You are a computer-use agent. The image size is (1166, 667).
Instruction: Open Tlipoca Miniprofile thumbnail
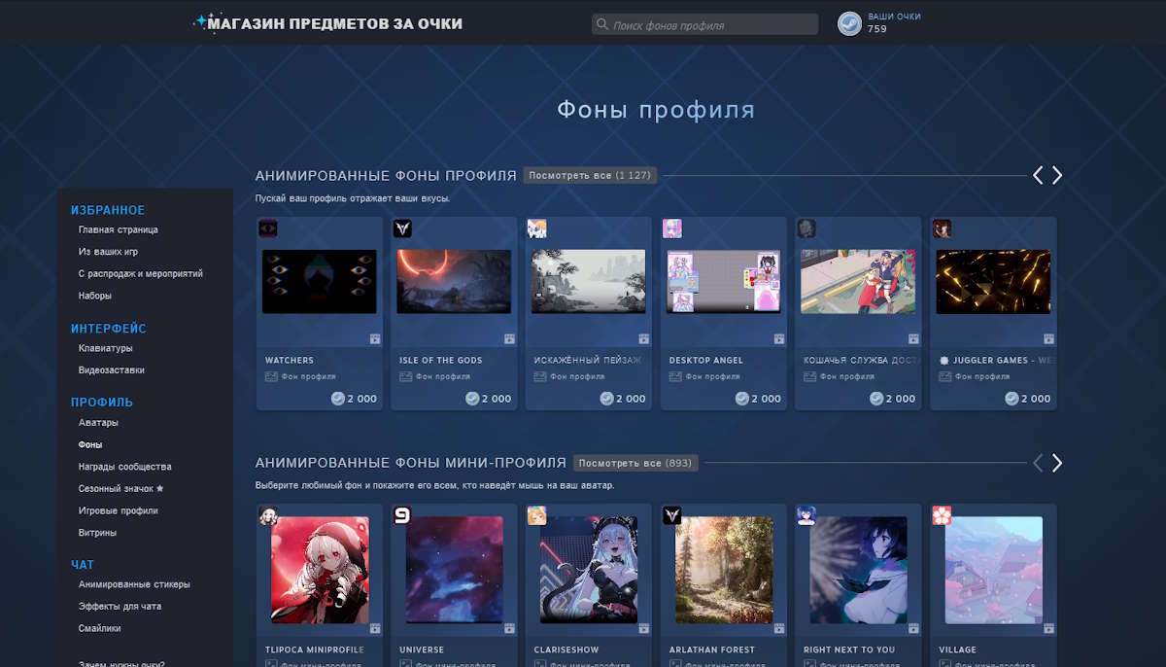coord(320,570)
